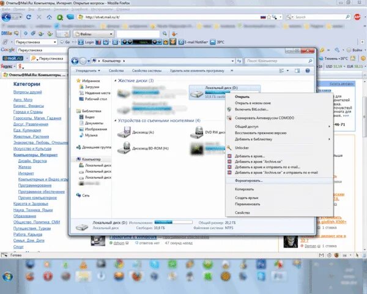The image size is (367, 294).
Task: Choose Properties in the context menu
Action: coord(242,213)
